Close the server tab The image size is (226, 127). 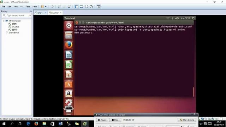(x=61, y=13)
